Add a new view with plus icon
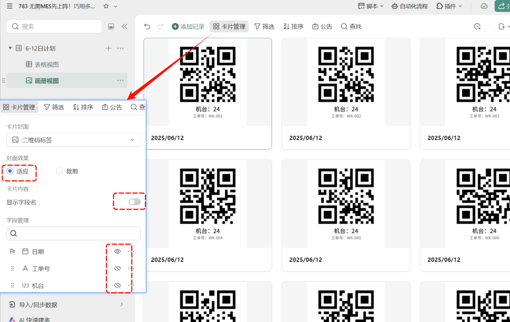 coord(108,48)
